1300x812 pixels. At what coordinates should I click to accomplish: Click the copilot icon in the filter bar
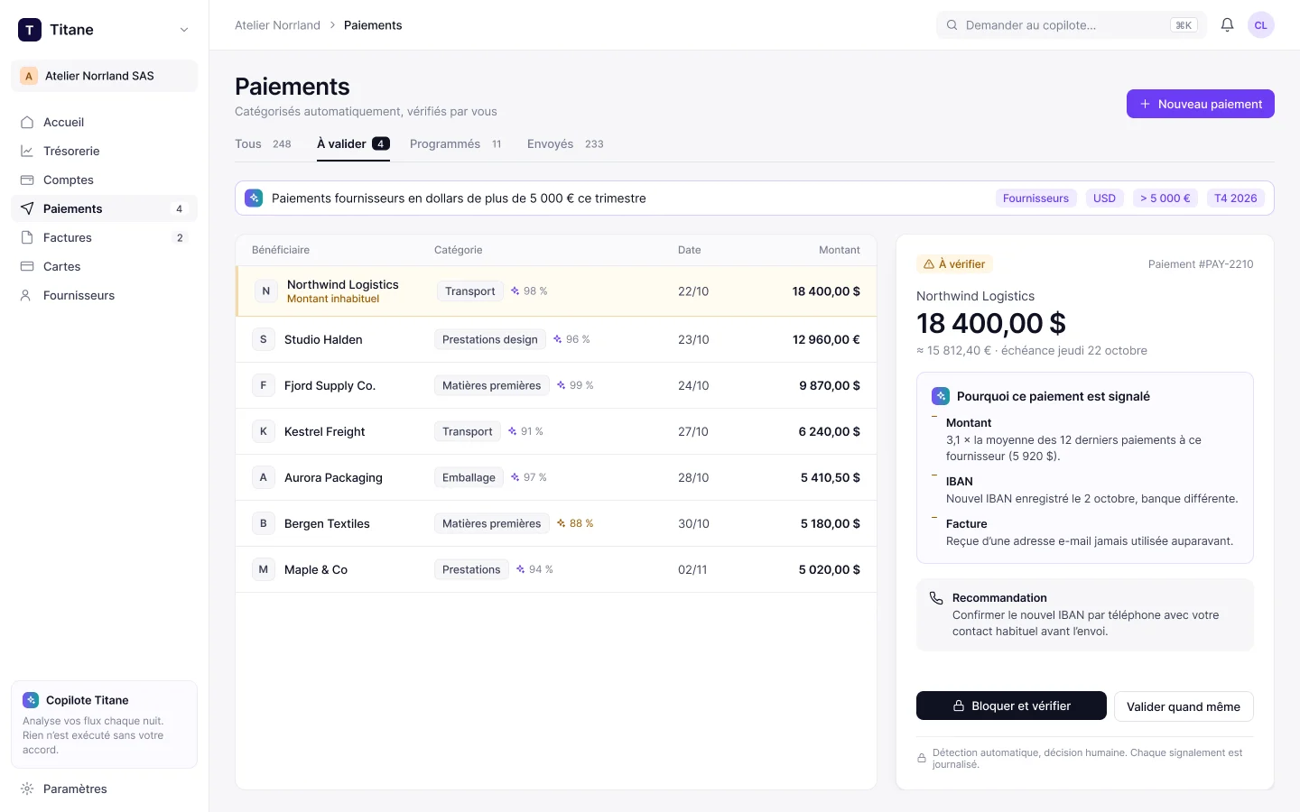tap(254, 198)
